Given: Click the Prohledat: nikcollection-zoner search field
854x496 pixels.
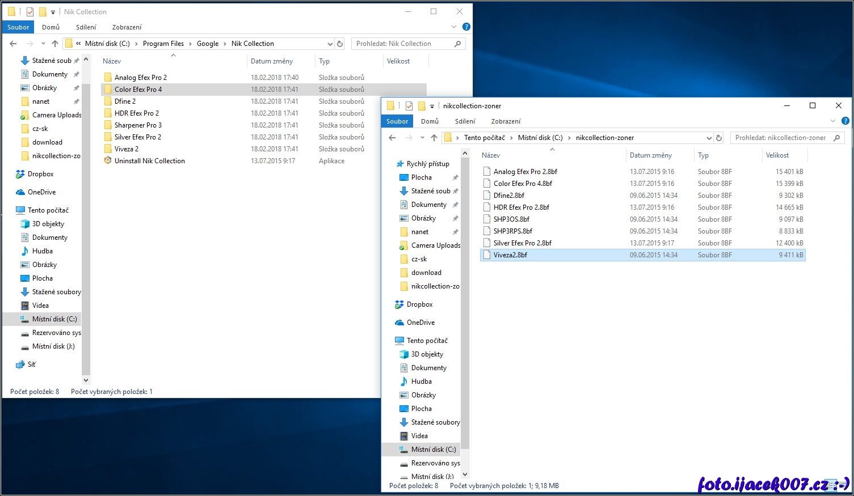Looking at the screenshot, I should coord(781,138).
